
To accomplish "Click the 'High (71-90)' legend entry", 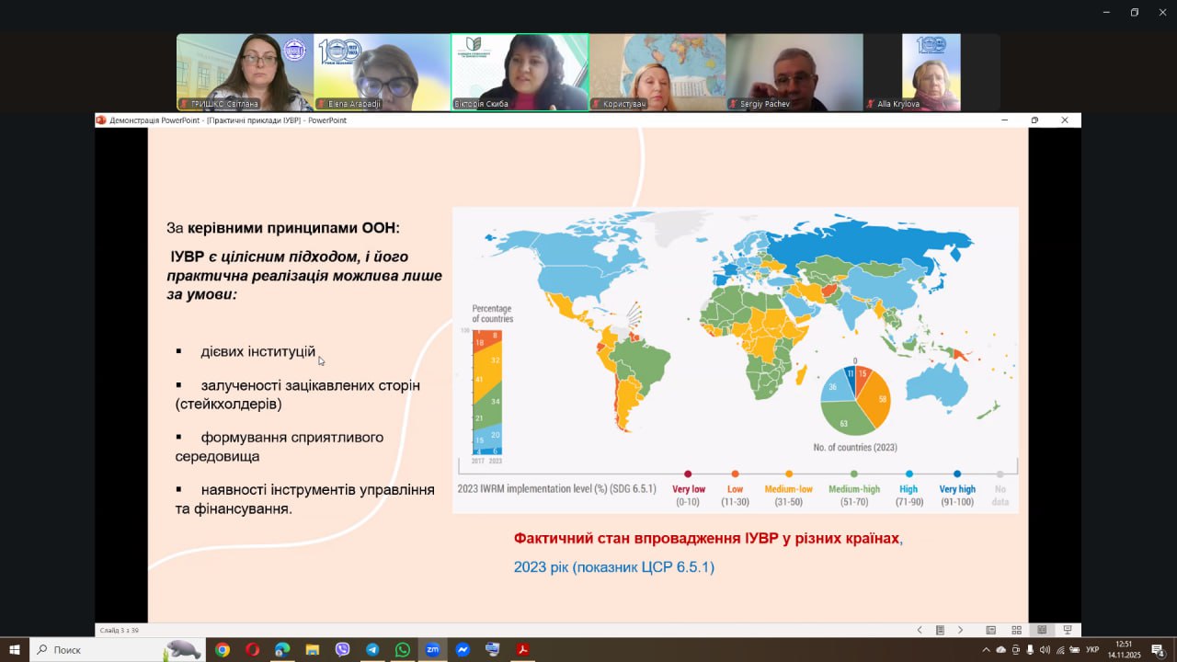I will (908, 490).
